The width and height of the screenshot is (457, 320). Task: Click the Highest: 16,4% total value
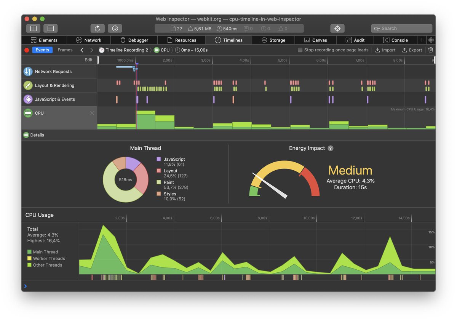click(x=43, y=241)
